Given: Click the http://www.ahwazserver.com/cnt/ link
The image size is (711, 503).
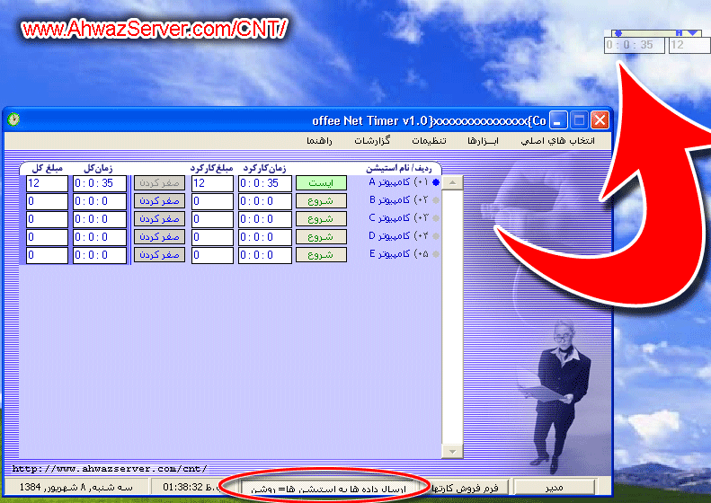Looking at the screenshot, I should [110, 469].
